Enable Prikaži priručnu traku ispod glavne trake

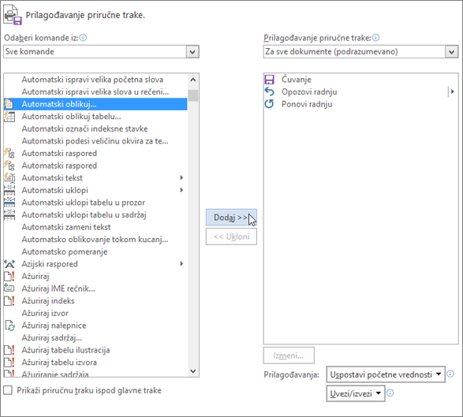[x=8, y=390]
